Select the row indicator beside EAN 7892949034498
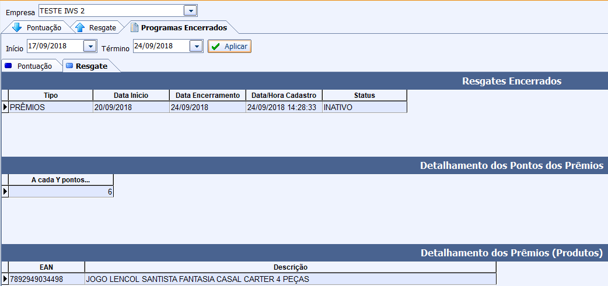Viewport: 608px width, 286px height. [x=5, y=279]
